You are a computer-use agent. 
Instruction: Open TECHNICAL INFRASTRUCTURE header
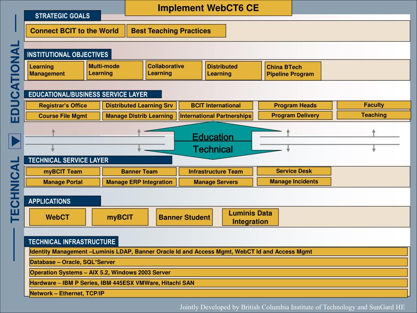click(x=71, y=242)
